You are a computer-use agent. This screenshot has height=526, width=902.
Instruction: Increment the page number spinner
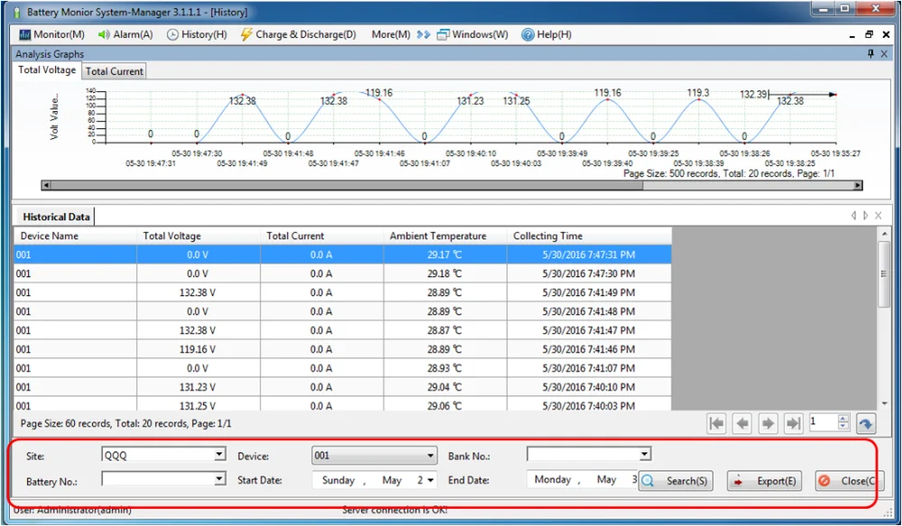[843, 419]
